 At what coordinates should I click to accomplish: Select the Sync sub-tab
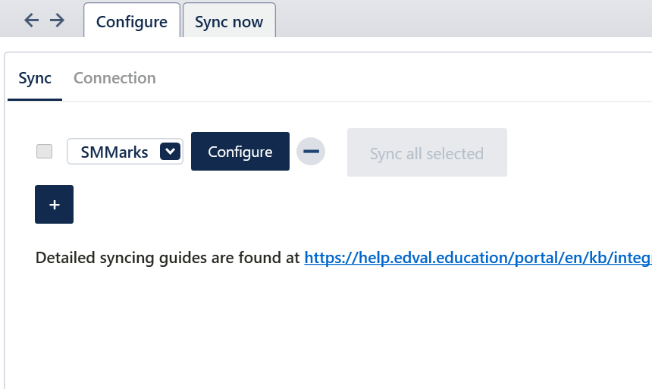point(35,78)
